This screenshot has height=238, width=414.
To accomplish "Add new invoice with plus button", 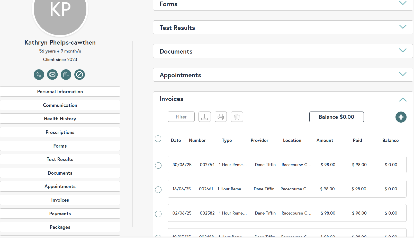I will click(401, 117).
